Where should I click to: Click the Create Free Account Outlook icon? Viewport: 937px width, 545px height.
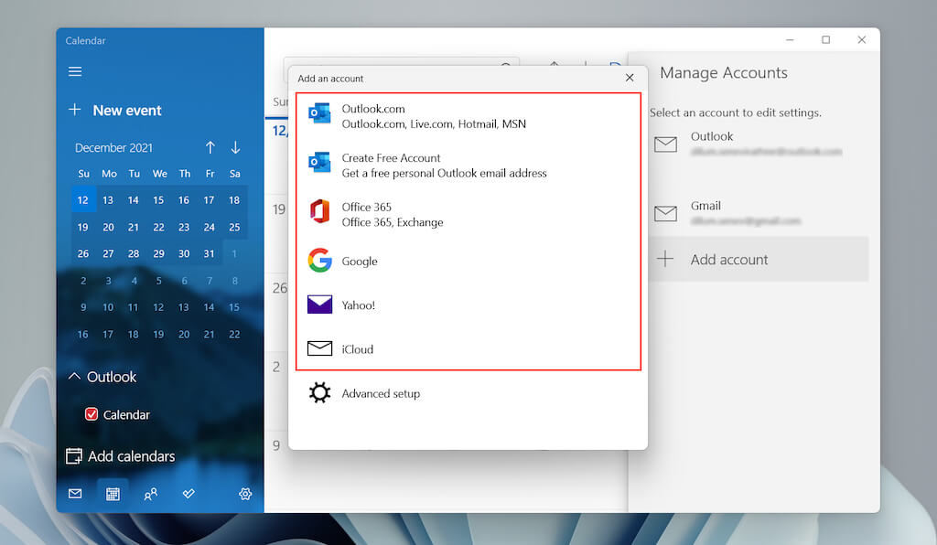[x=319, y=163]
